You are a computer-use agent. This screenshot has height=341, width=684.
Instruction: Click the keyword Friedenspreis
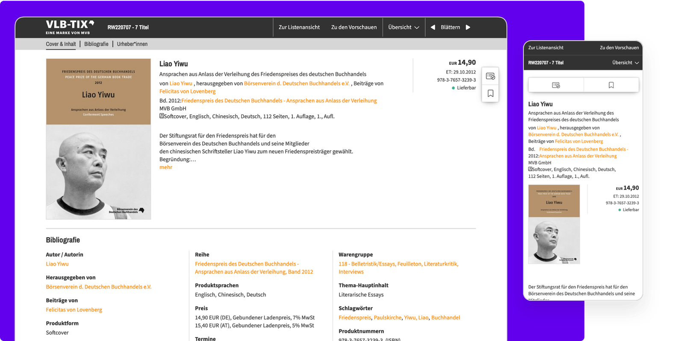point(355,318)
